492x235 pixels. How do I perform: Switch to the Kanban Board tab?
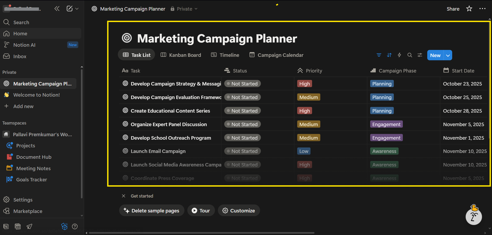(x=181, y=55)
